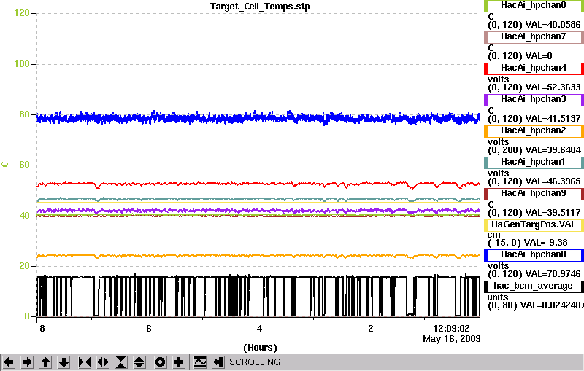Click the (Hours) x-axis label

click(260, 348)
